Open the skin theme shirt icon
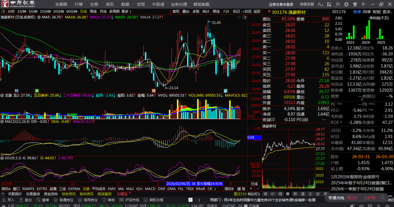This screenshot has height=207, width=394. (x=355, y=4)
